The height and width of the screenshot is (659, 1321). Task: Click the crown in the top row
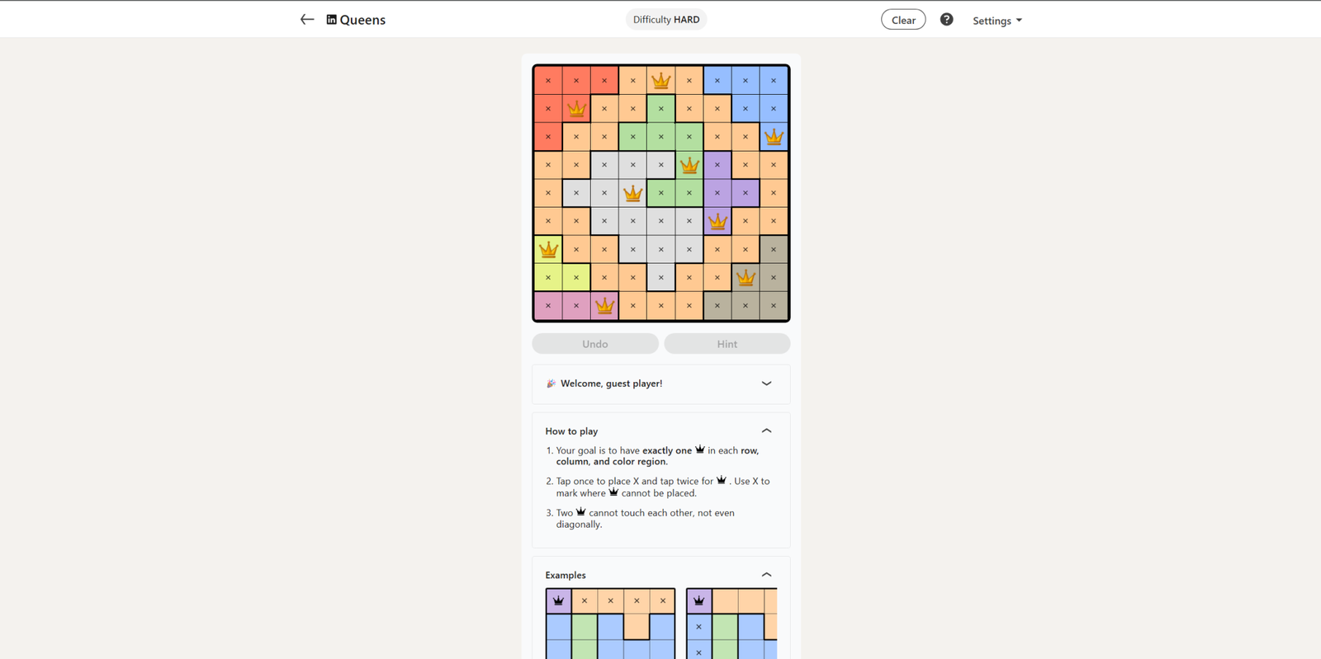click(x=660, y=81)
